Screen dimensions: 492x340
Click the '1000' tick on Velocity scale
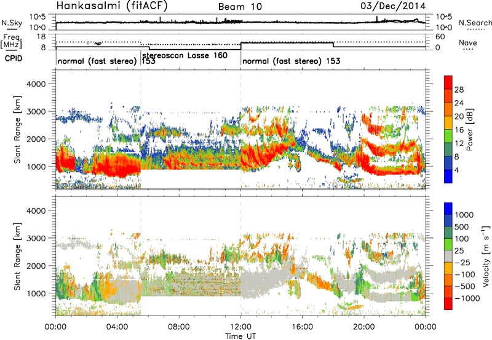(x=464, y=215)
